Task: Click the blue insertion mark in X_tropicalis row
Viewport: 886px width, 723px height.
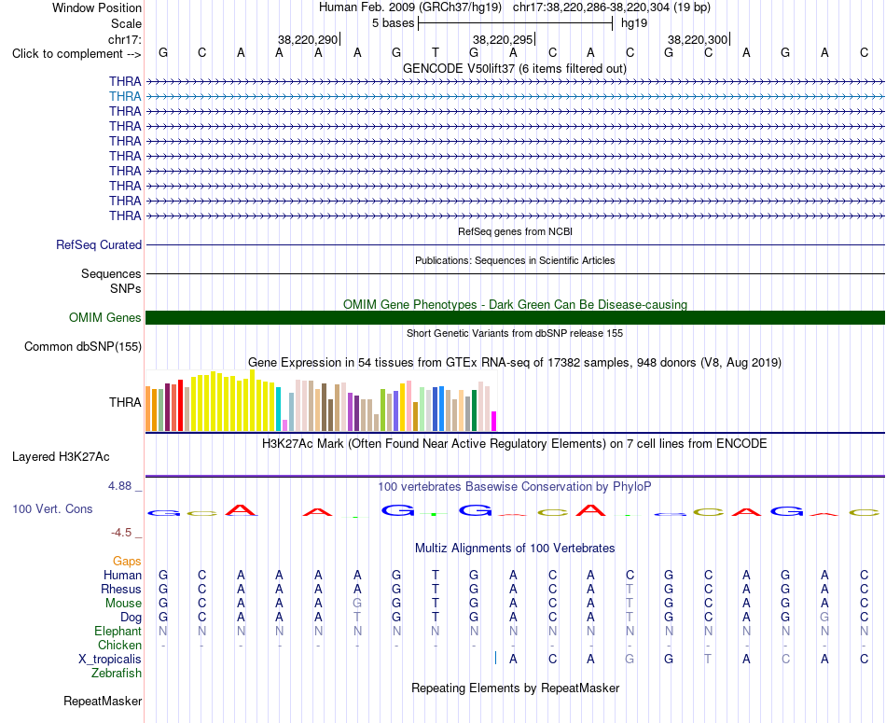Action: click(x=495, y=658)
